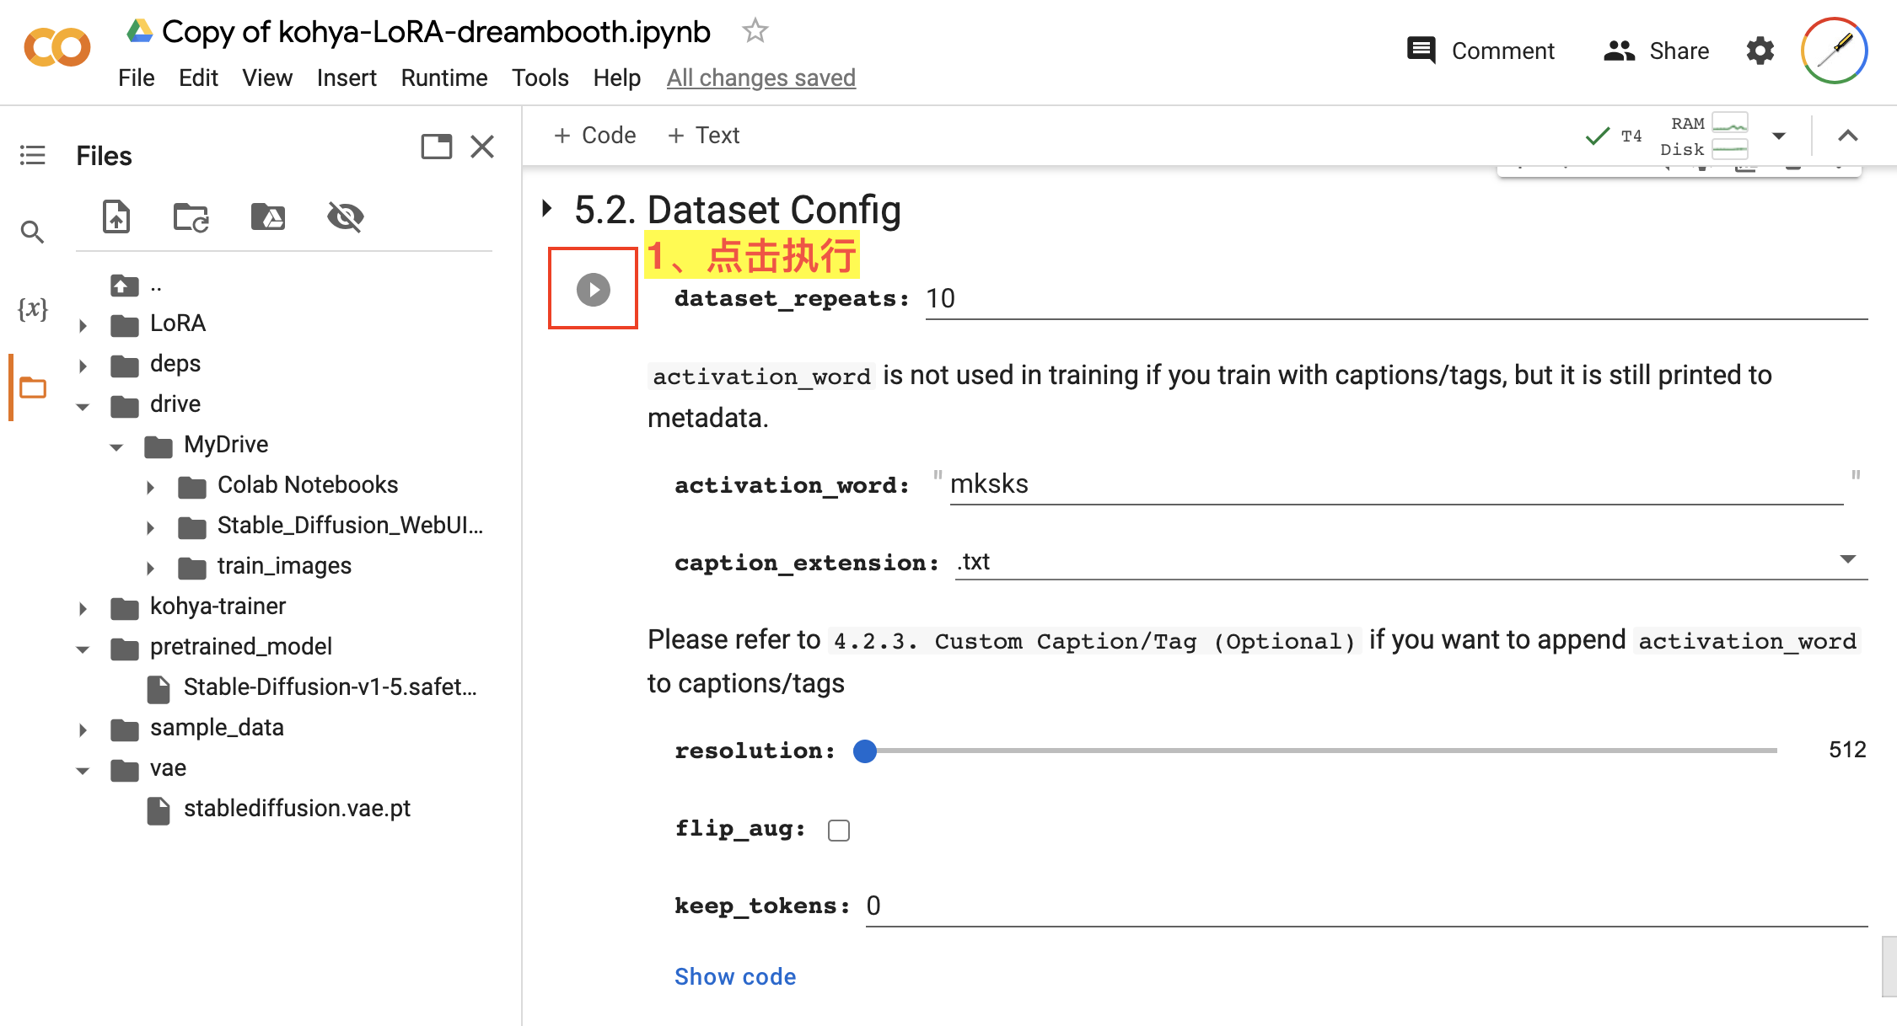Collapse the MyDrive folder

tap(117, 446)
